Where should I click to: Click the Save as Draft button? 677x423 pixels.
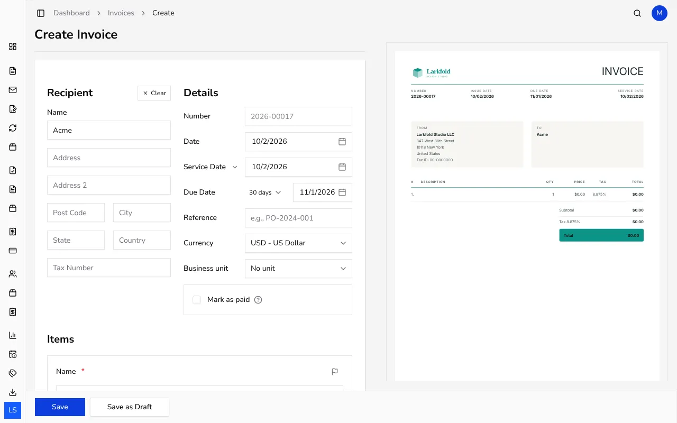(x=130, y=407)
